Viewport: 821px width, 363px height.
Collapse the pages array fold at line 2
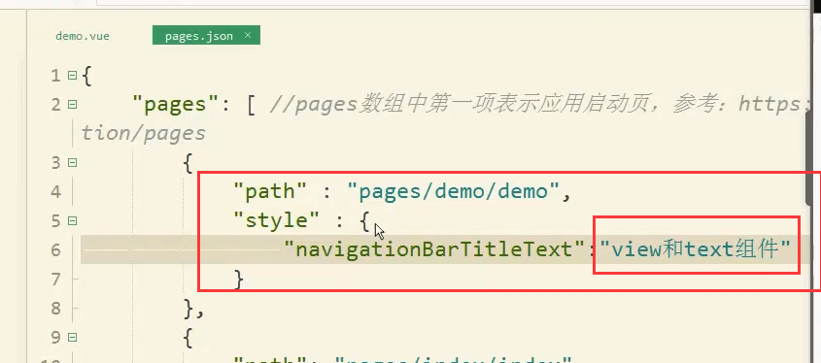point(72,105)
